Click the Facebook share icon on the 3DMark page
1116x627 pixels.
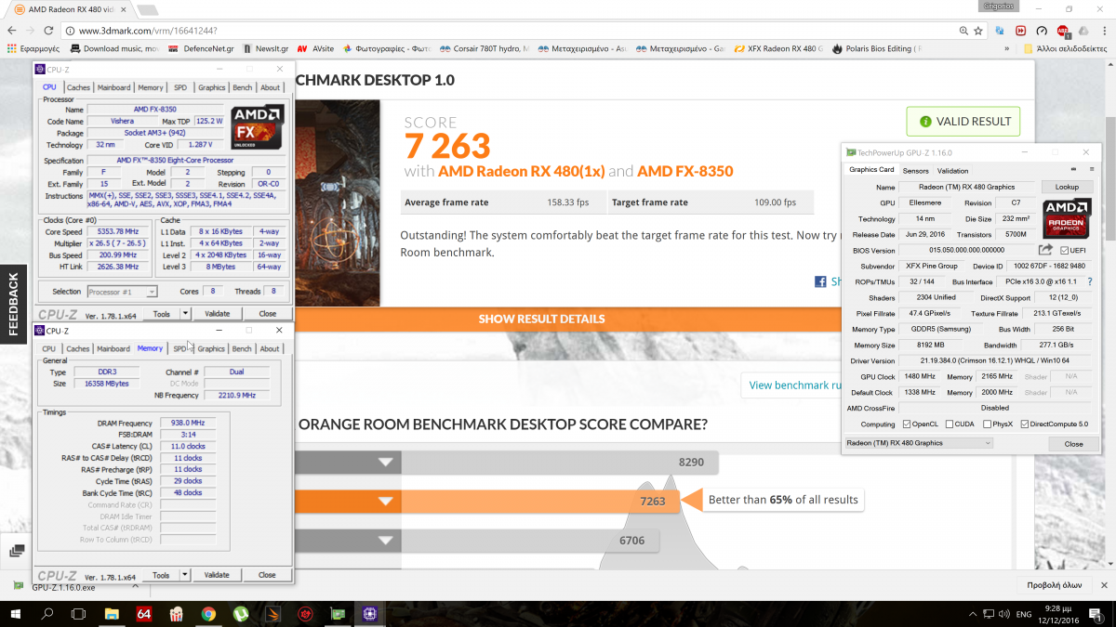point(821,281)
